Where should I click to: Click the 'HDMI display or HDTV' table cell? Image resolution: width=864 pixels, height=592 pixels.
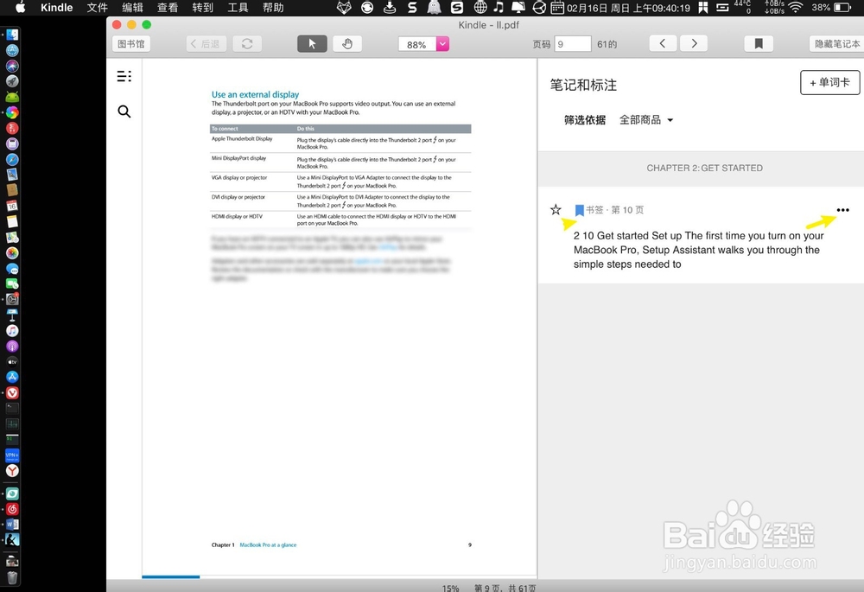pyautogui.click(x=237, y=216)
